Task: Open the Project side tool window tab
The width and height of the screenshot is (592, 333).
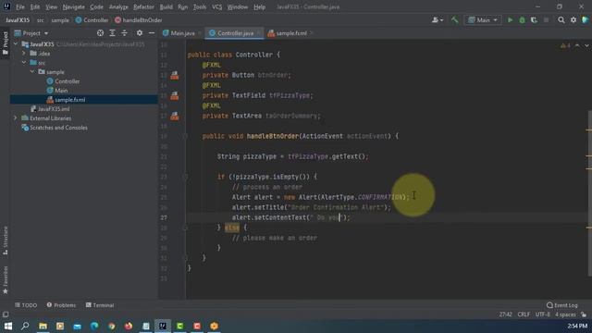Action: click(x=5, y=43)
